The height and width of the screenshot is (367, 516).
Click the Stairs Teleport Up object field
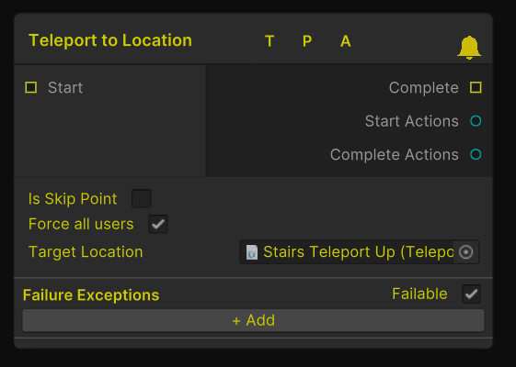[360, 252]
